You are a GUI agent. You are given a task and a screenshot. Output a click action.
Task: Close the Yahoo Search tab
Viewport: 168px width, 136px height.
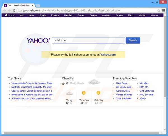click(x=32, y=6)
